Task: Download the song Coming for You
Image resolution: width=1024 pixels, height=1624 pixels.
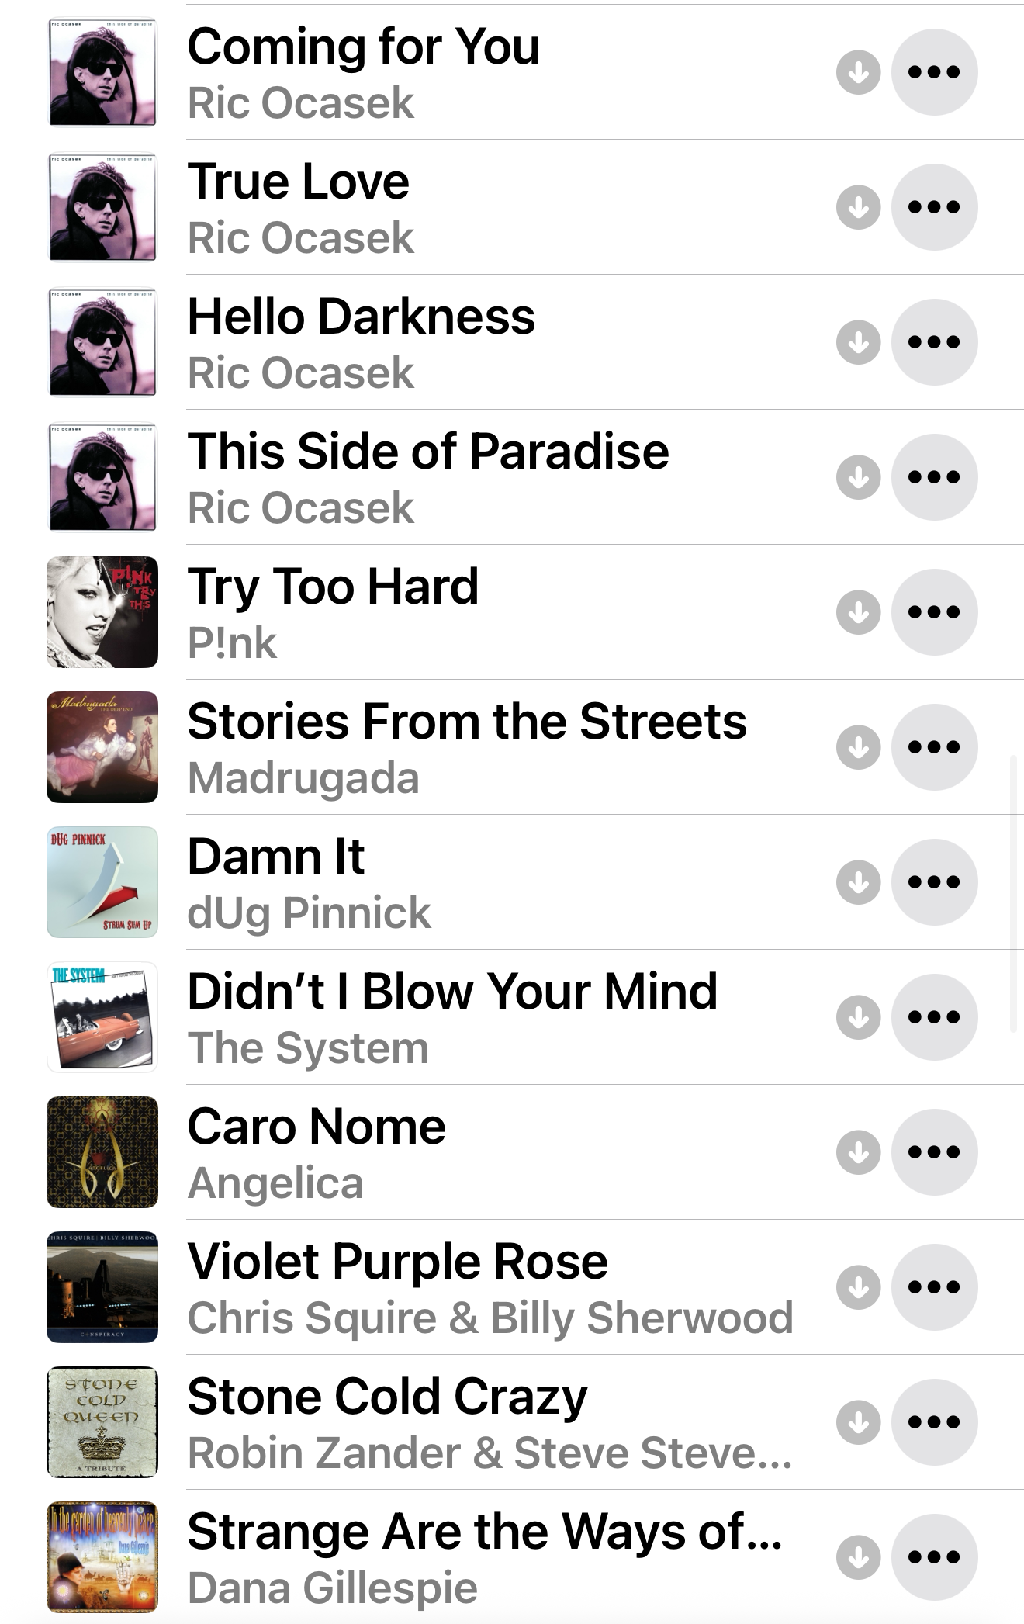Action: [x=858, y=73]
